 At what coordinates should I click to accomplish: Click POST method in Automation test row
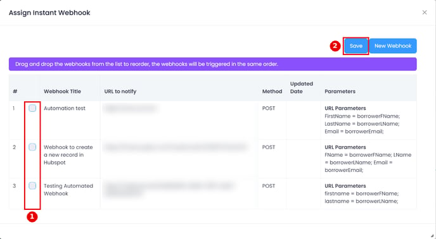coord(269,108)
